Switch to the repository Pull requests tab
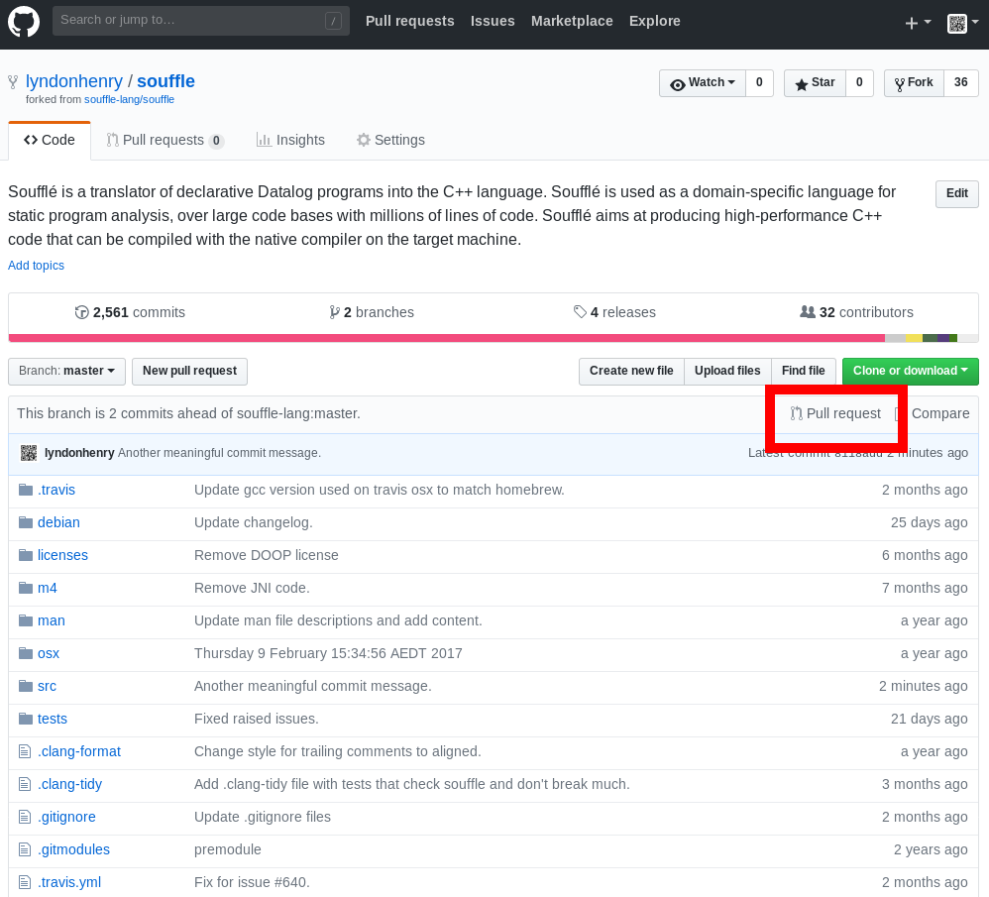This screenshot has width=989, height=897. (x=165, y=140)
